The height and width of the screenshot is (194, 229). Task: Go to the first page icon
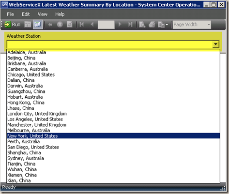(82, 25)
